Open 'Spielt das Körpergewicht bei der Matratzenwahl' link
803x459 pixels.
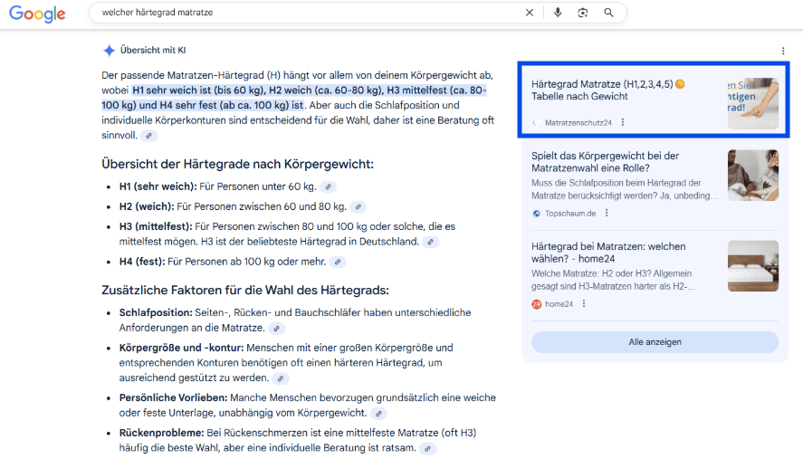[x=606, y=162]
